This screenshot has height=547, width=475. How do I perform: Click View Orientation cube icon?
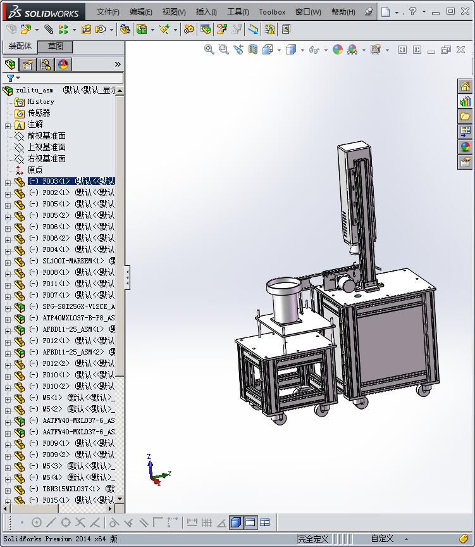point(268,49)
